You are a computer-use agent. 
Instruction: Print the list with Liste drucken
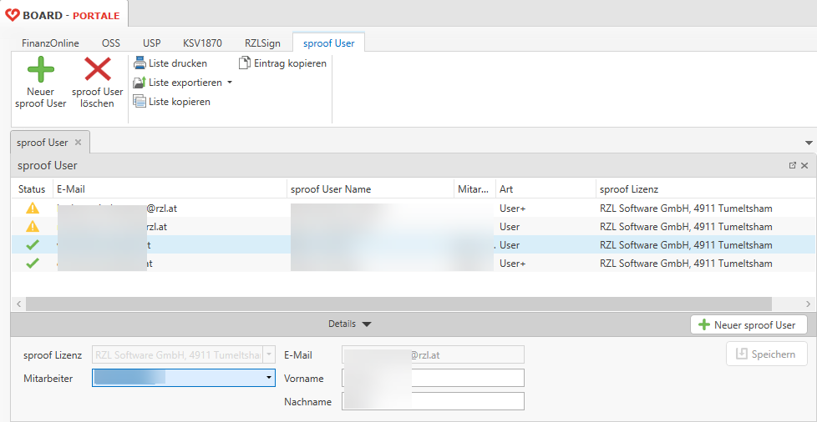(x=170, y=63)
